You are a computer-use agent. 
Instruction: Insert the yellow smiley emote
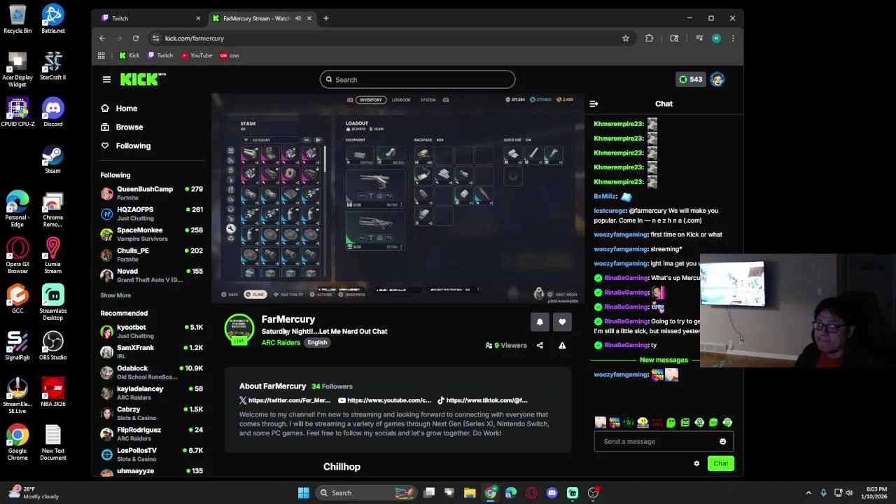tap(643, 422)
